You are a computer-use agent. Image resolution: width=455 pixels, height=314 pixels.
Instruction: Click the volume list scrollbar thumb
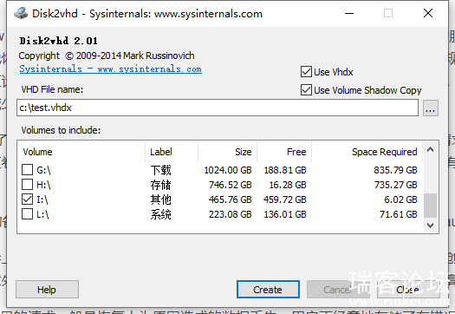pos(431,206)
